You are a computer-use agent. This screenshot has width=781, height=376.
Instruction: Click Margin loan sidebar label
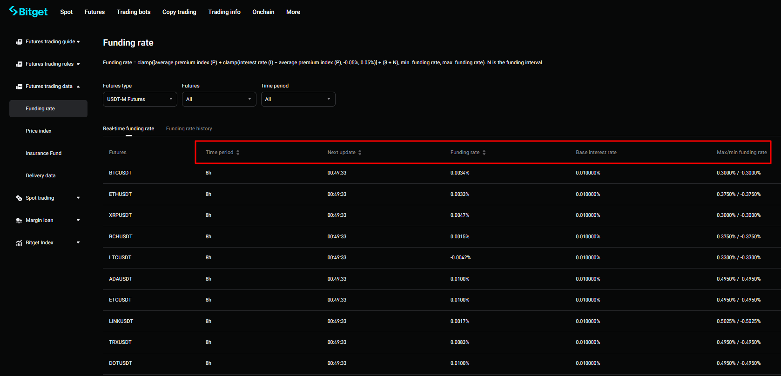[x=40, y=221]
